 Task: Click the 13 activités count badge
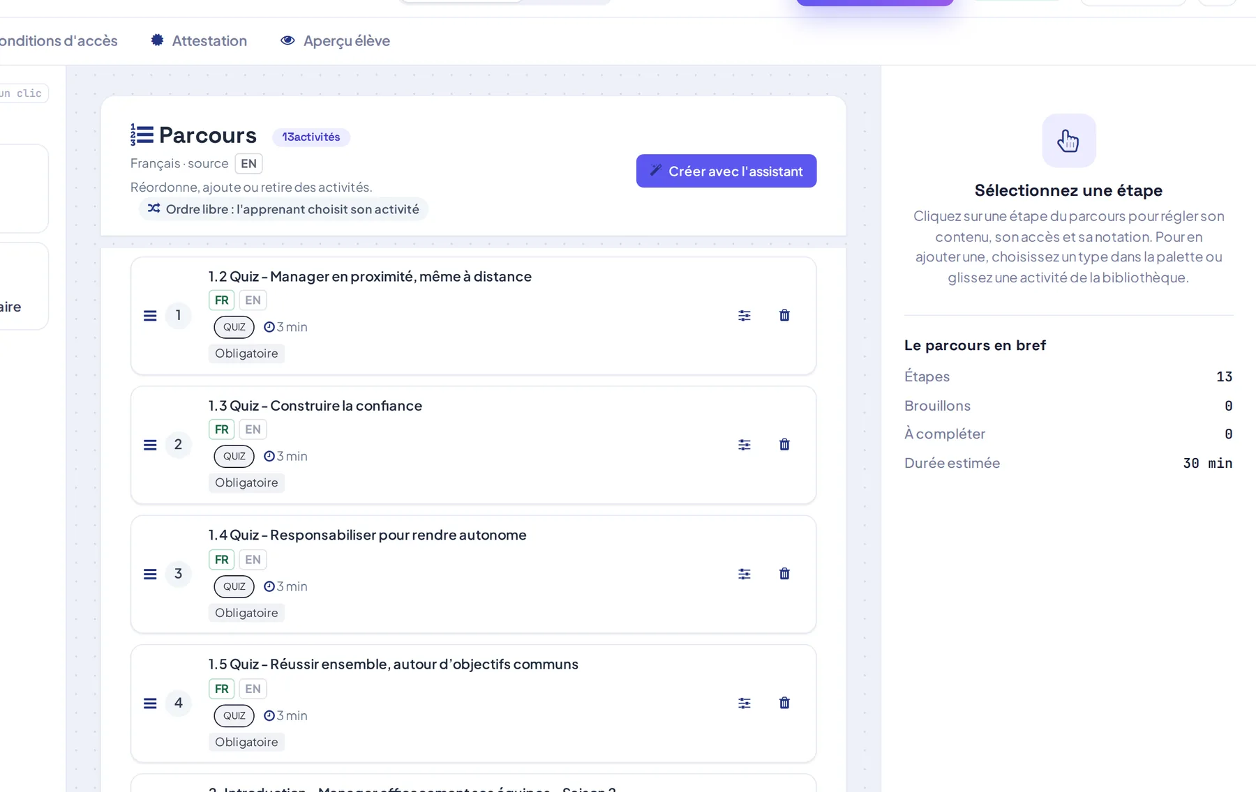pos(311,137)
